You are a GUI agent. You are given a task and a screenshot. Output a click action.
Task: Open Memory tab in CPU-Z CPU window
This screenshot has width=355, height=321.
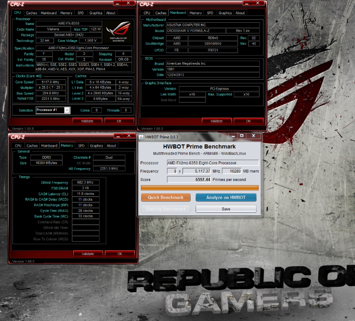(67, 13)
